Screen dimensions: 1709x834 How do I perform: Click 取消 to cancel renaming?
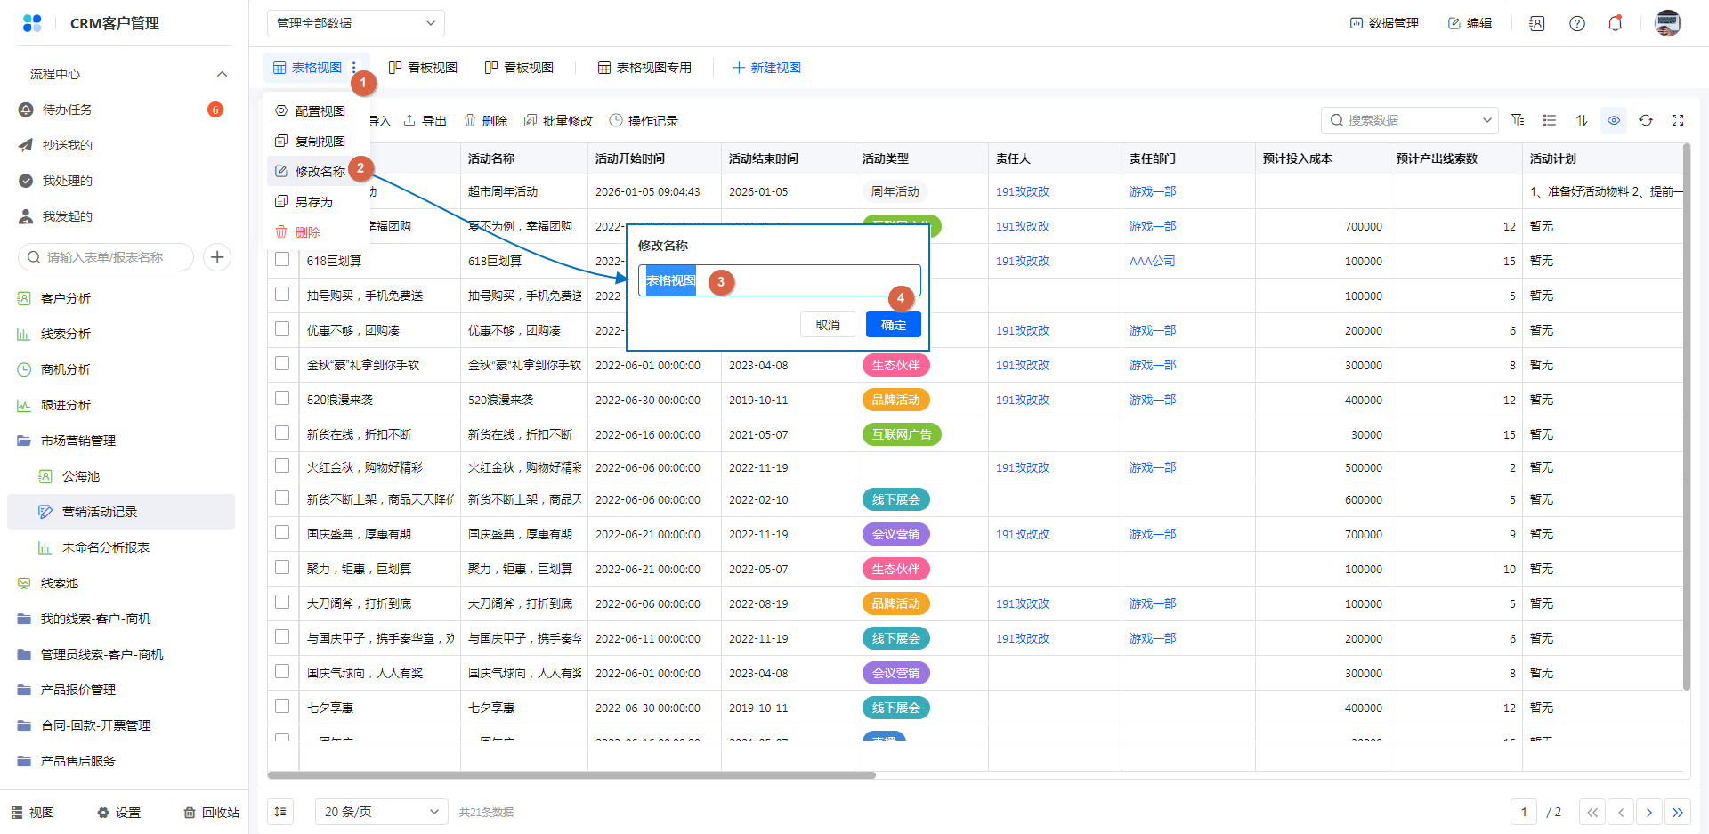pos(827,325)
